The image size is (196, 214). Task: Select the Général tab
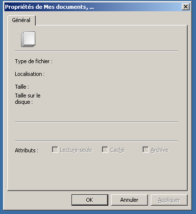(22, 20)
